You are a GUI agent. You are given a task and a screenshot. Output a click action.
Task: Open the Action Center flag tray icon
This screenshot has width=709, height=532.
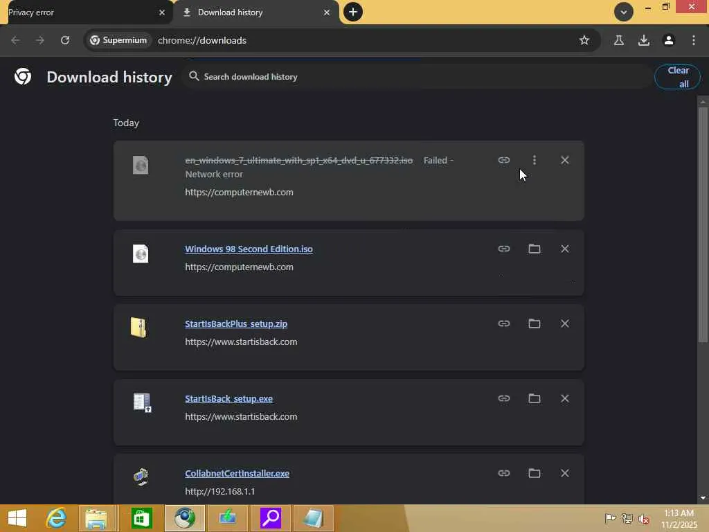(x=610, y=518)
